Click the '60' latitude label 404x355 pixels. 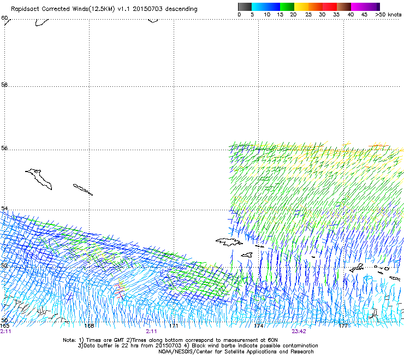[x=4, y=18]
